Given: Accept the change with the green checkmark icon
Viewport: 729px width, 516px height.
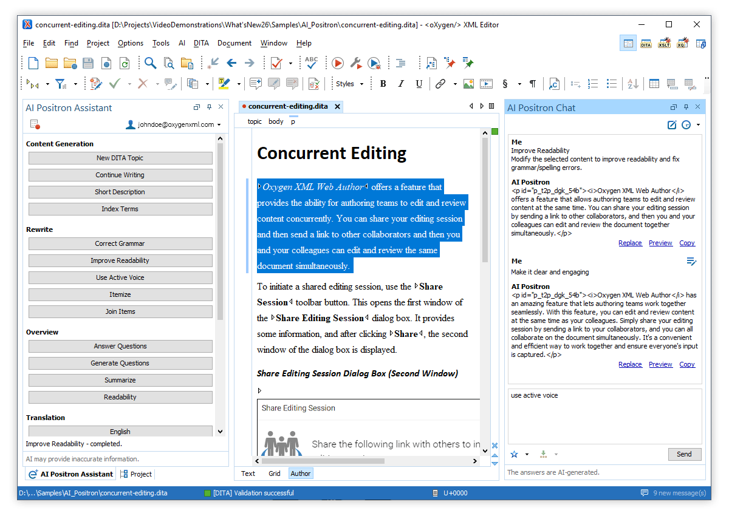Looking at the screenshot, I should (114, 84).
